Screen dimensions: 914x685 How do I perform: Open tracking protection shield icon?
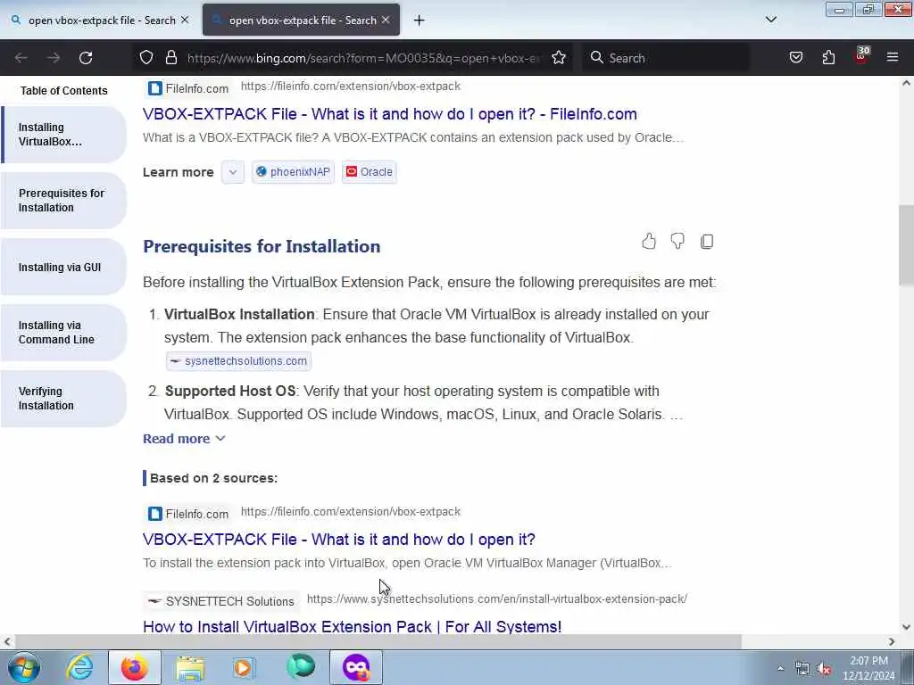(x=146, y=57)
